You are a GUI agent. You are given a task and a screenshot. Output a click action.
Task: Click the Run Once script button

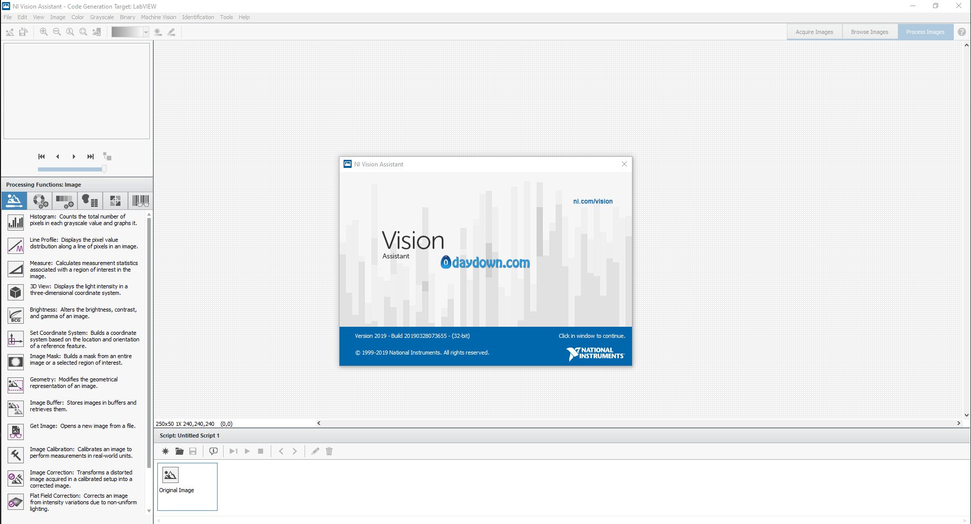(x=233, y=451)
